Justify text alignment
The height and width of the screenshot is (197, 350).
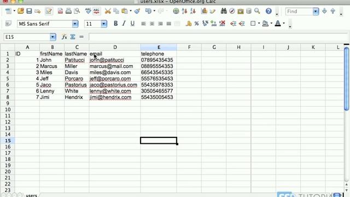(169, 24)
